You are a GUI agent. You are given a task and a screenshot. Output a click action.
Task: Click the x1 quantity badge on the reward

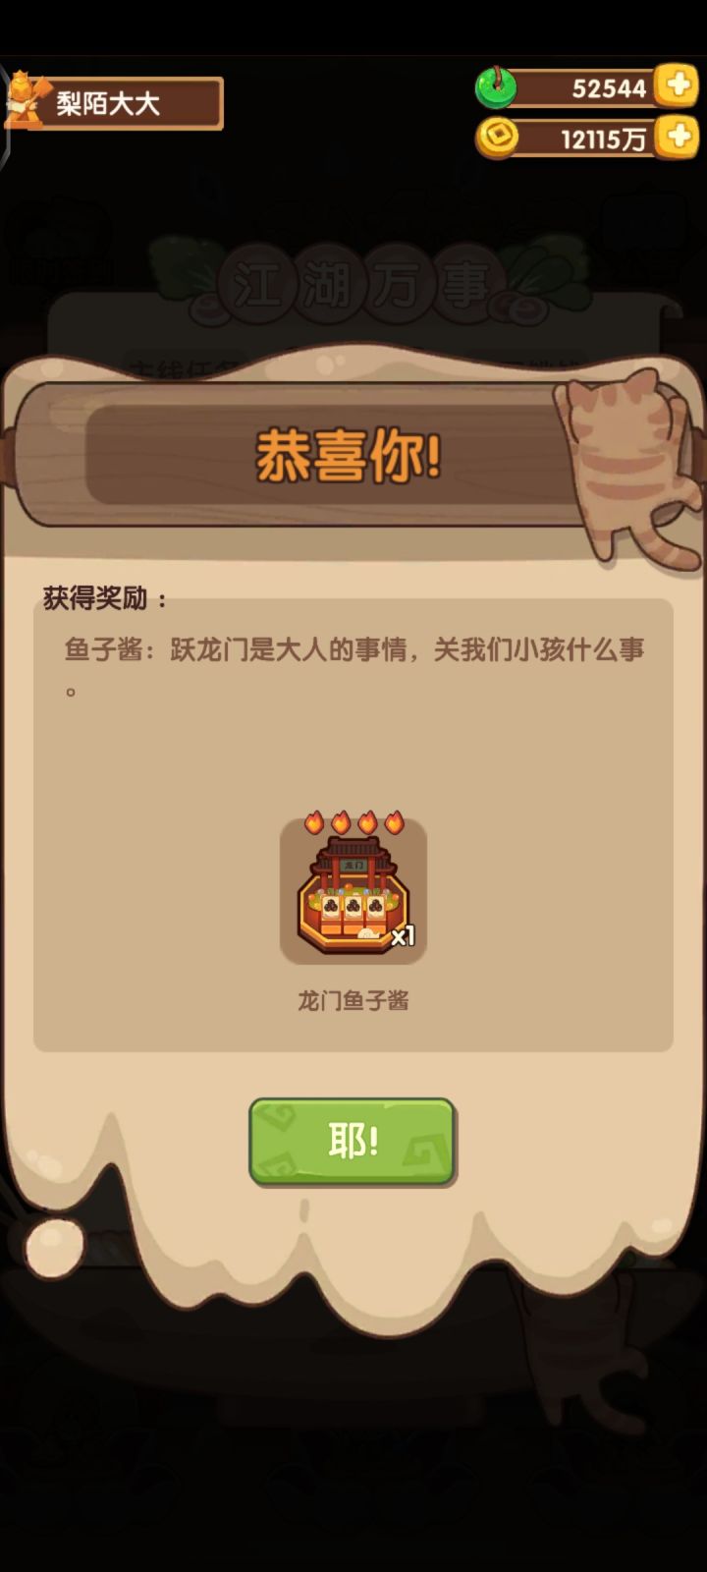403,936
